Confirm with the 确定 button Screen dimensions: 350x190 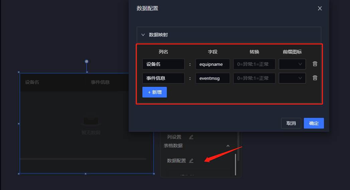point(314,123)
